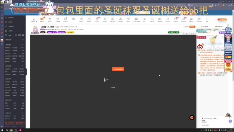Open the checklist task icon

(x=66, y=19)
